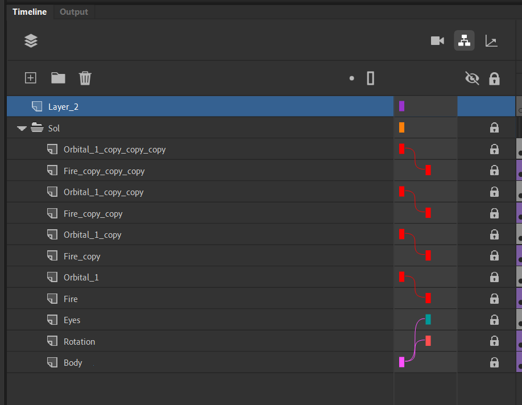
Task: Toggle hide all layers eye icon
Action: click(x=472, y=78)
